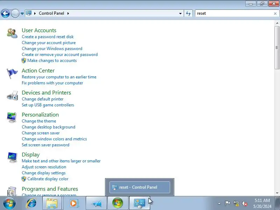Click the muted volume tray icon
Image resolution: width=280 pixels, height=210 pixels.
244,203
